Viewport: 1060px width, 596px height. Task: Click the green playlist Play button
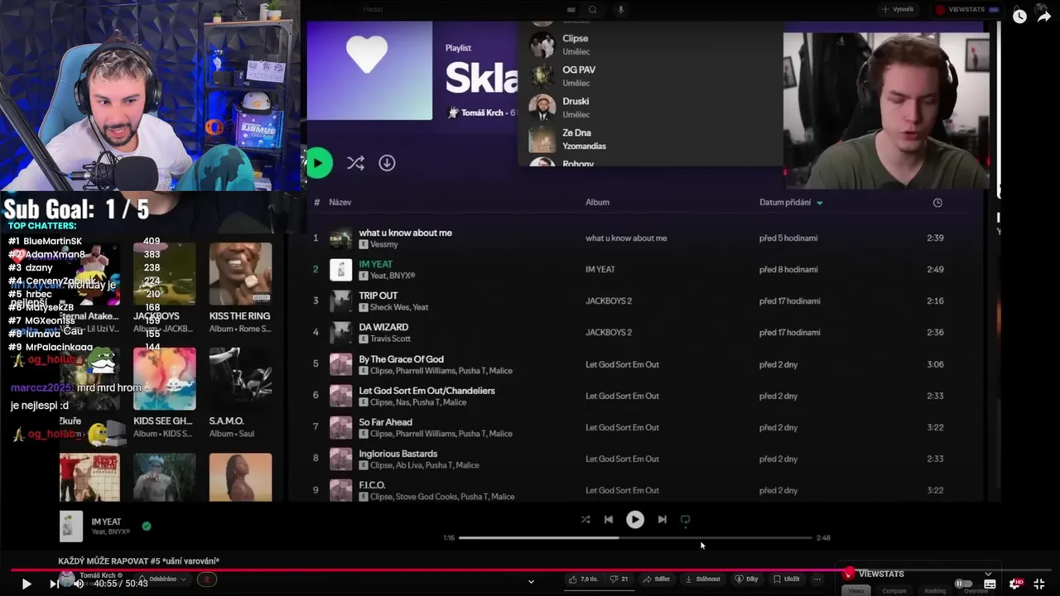click(318, 163)
